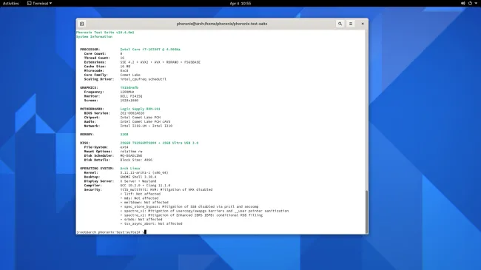The width and height of the screenshot is (481, 270).
Task: Click the terminal window title text
Action: [222, 24]
